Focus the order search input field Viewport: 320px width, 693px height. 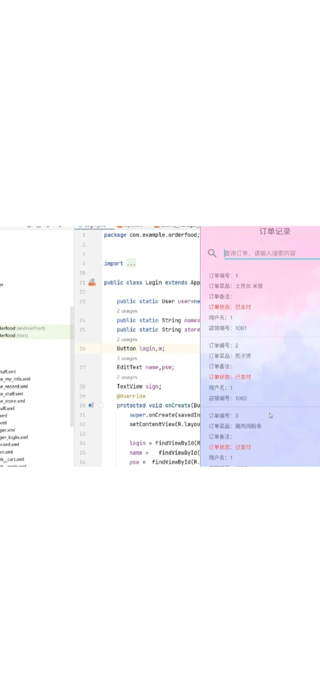(271, 253)
